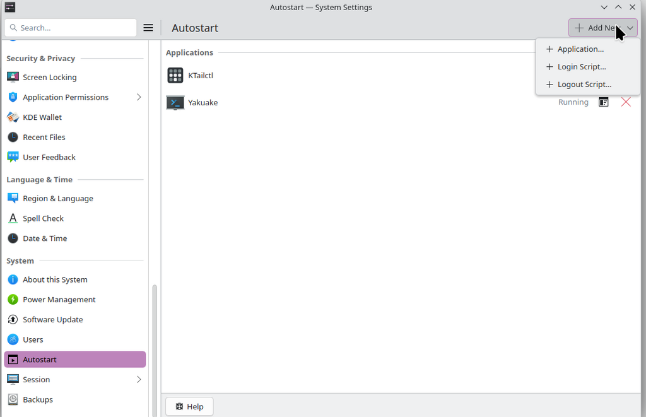Click the hamburger menu icon

click(148, 28)
